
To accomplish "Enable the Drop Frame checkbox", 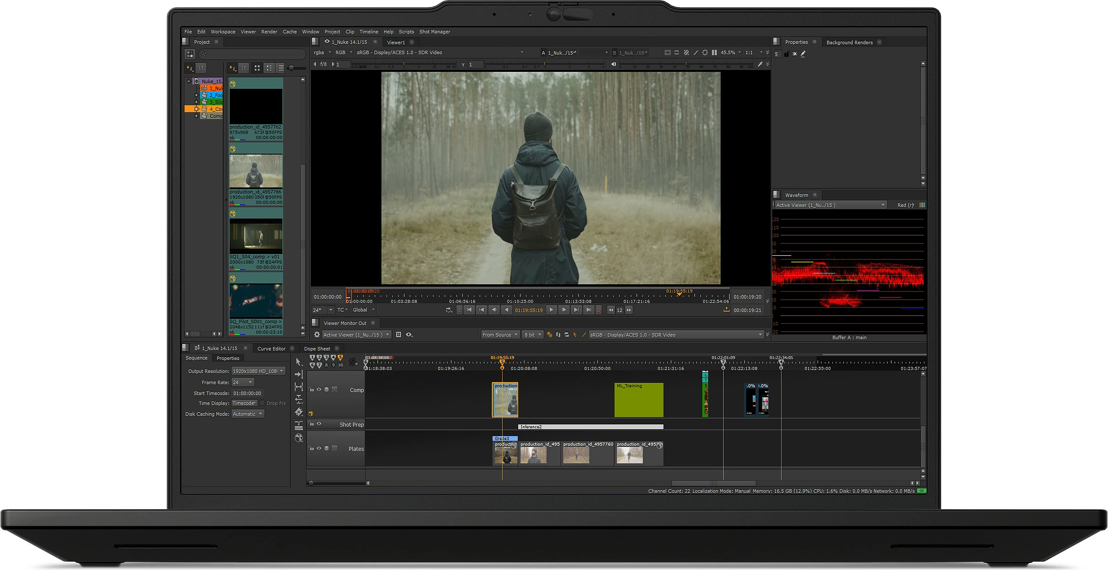I will click(x=262, y=403).
